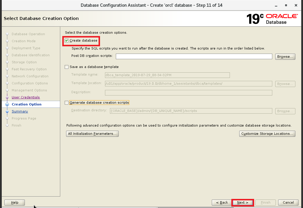The width and height of the screenshot is (303, 208).
Task: Click the Finish step in sidebar
Action: tap(16, 125)
